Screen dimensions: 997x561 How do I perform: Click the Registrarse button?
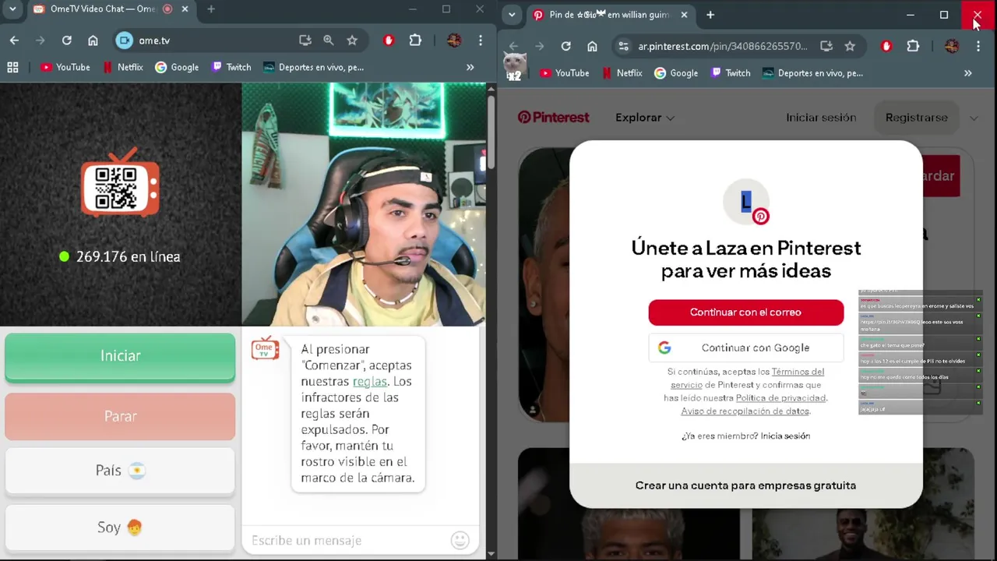tap(917, 118)
